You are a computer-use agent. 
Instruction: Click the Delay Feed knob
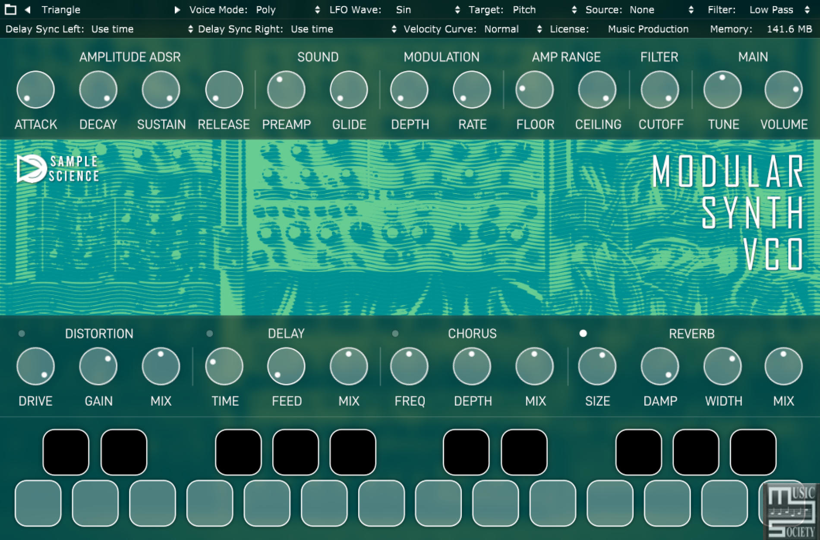(x=286, y=366)
